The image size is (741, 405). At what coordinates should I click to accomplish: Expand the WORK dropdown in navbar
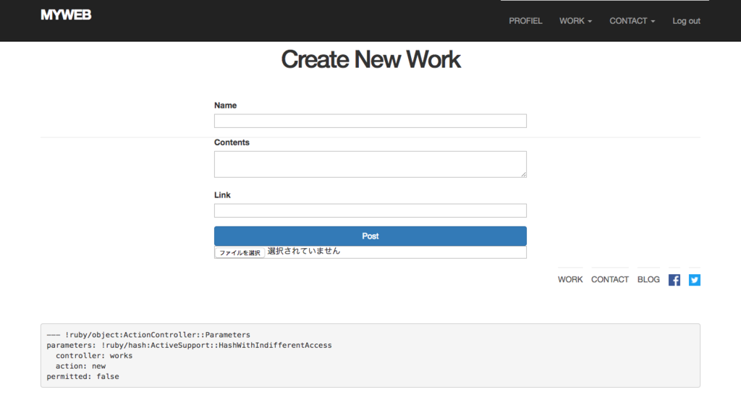(575, 21)
